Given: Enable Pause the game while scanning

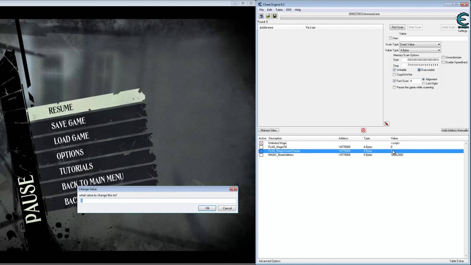Looking at the screenshot, I should (x=394, y=87).
